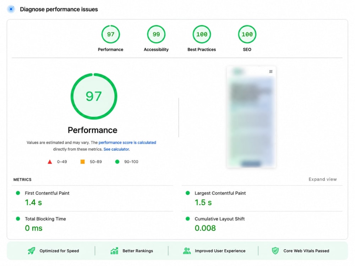This screenshot has width=355, height=266.
Task: Click the Cumulative Layout Shift metric label
Action: pos(220,219)
